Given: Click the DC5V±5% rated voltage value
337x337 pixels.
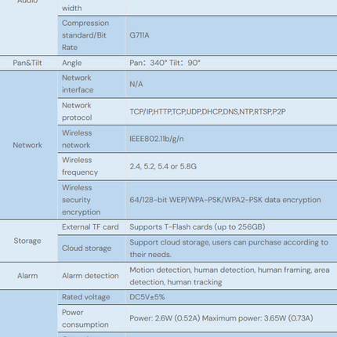Looking at the screenshot, I should 147,297.
